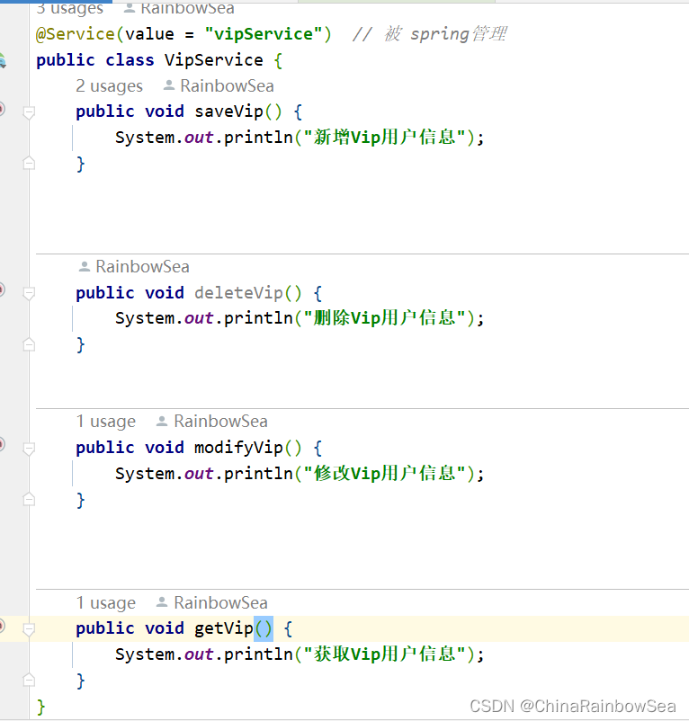The height and width of the screenshot is (721, 689).
Task: Click the author person icon above getVip
Action: click(x=161, y=602)
